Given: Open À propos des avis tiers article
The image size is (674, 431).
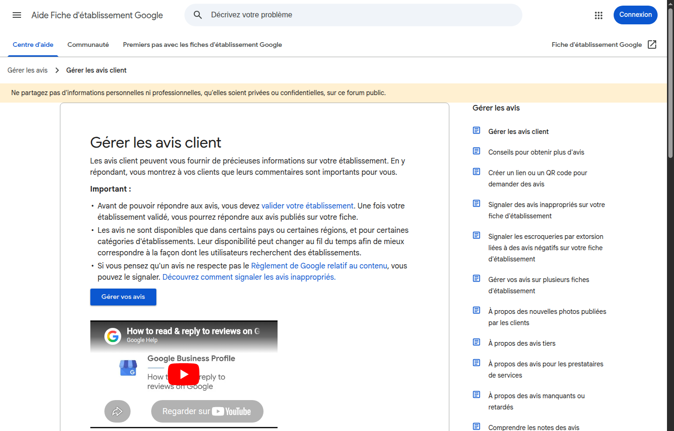Looking at the screenshot, I should 522,343.
